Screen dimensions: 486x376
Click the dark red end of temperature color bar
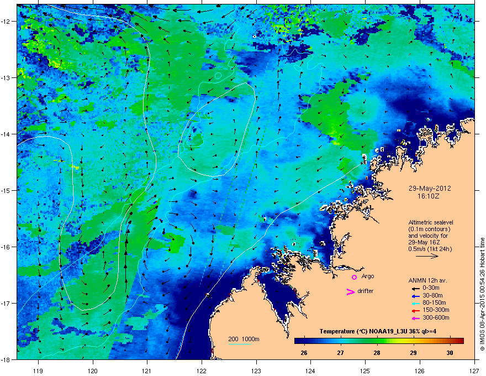[x=461, y=341]
